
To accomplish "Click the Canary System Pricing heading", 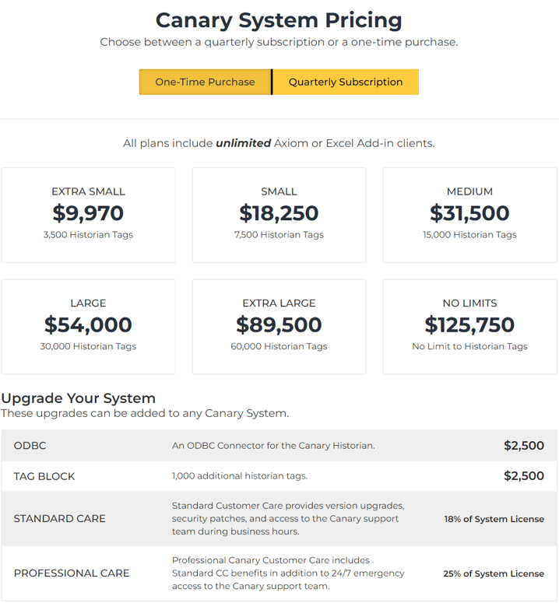I will coord(279,20).
